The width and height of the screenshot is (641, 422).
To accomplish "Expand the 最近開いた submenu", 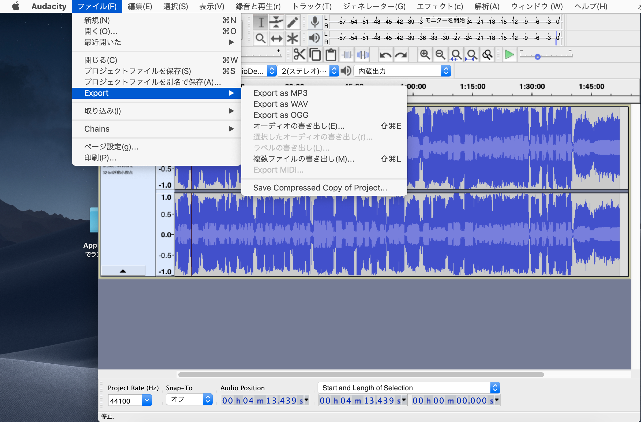I will [x=157, y=42].
